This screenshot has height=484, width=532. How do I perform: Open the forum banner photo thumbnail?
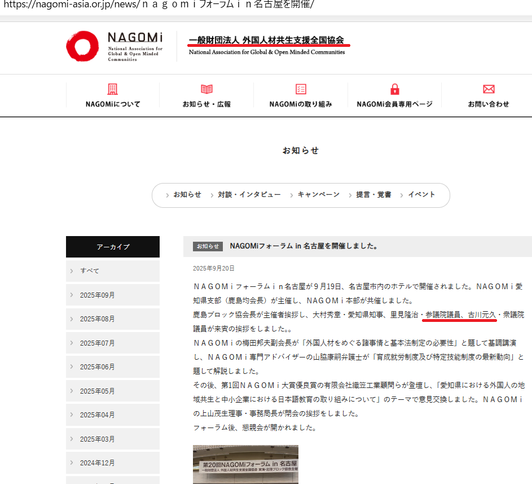click(245, 464)
